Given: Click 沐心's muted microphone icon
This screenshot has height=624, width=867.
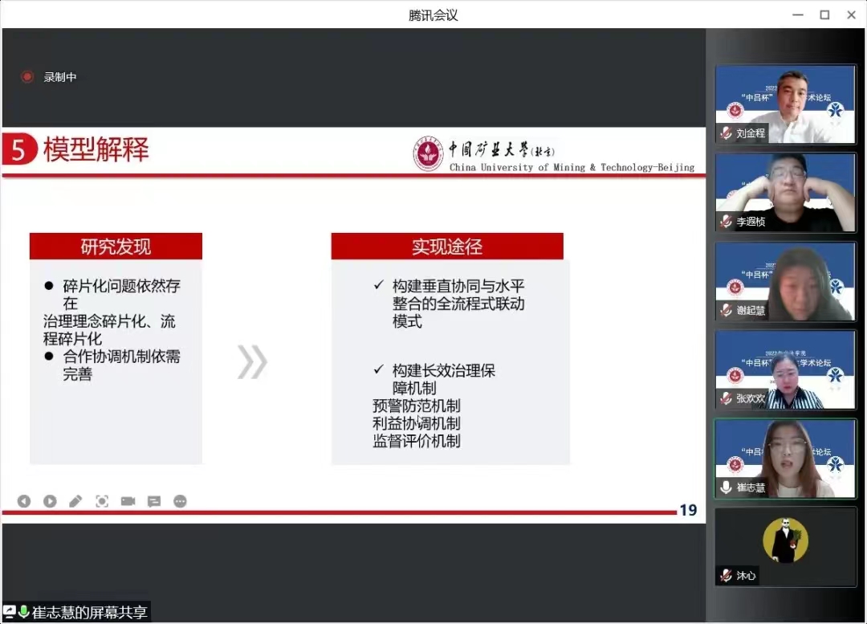Looking at the screenshot, I should point(726,576).
